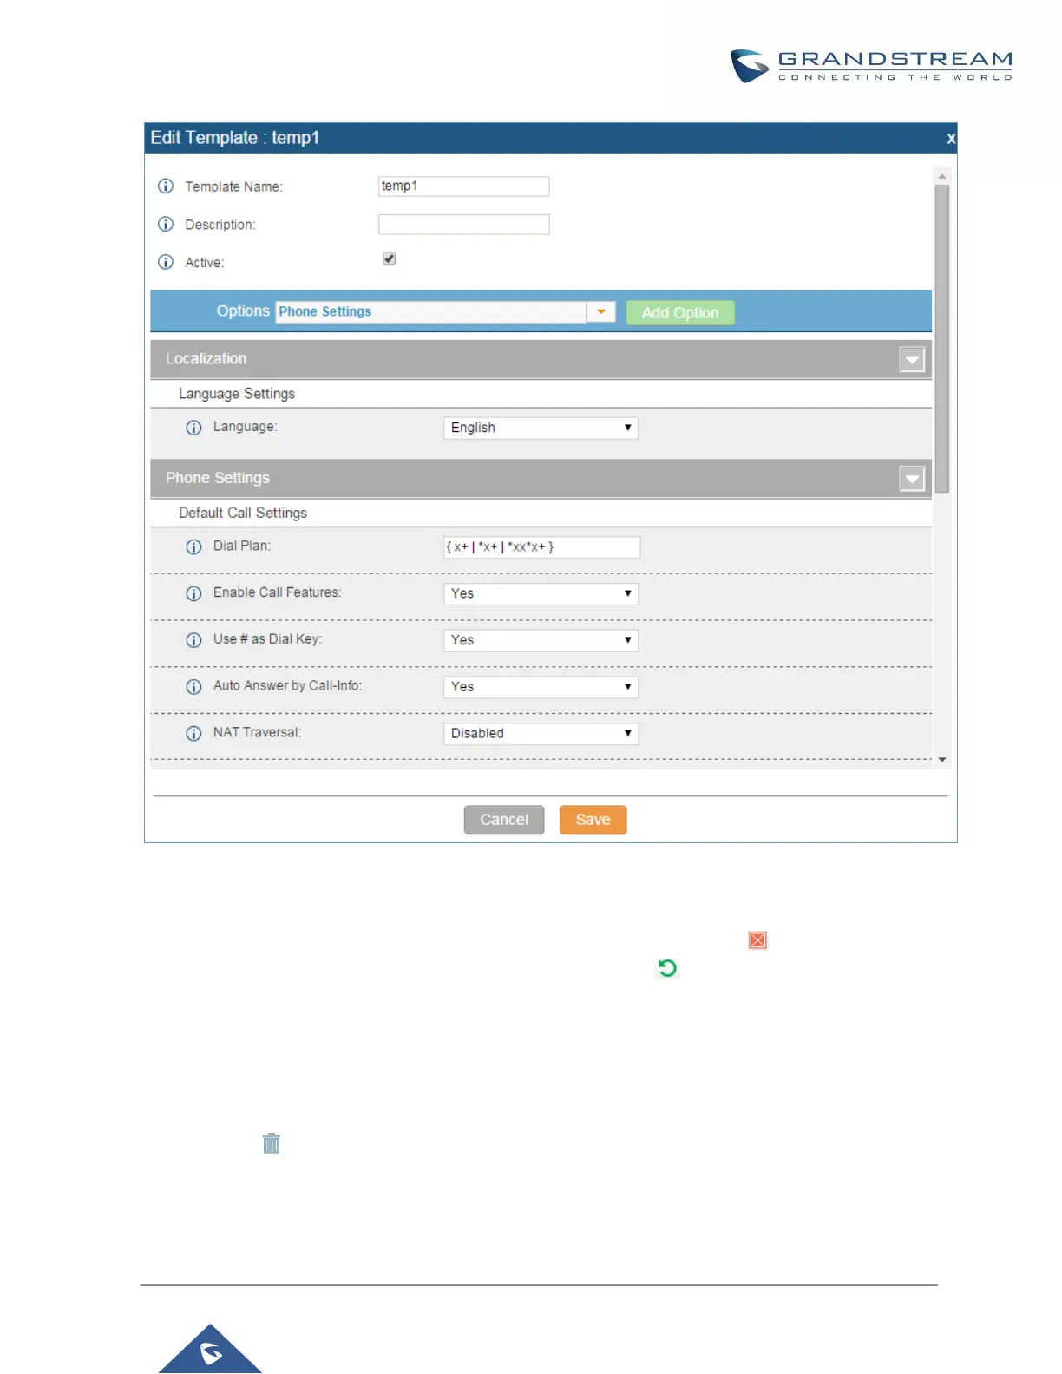
Task: Click info icon next to NAT Traversal
Action: (x=193, y=734)
